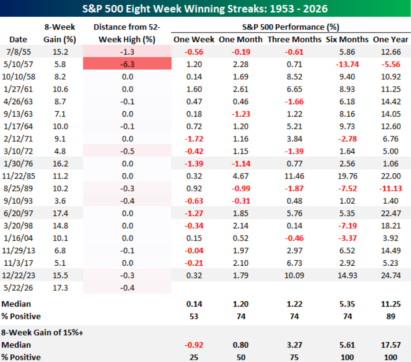Click the 'S&P 500 Performance (%)' group header
Viewport: 411px width, 362px height.
291,27
